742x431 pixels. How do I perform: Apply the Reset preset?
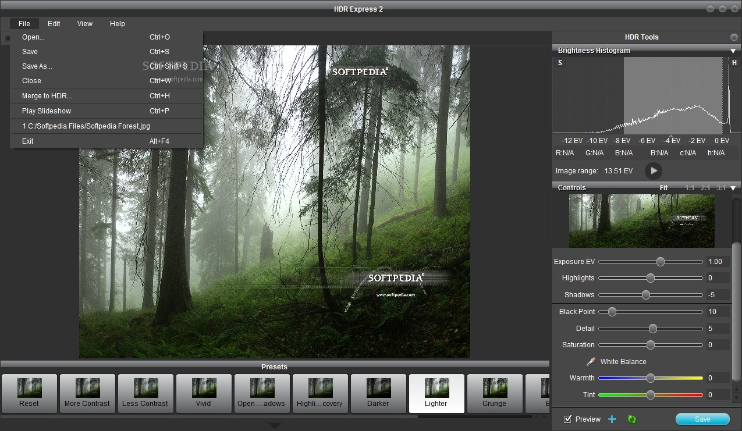tap(29, 394)
